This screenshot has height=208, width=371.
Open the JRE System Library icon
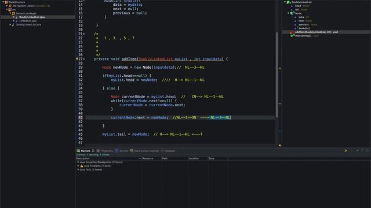[10, 6]
